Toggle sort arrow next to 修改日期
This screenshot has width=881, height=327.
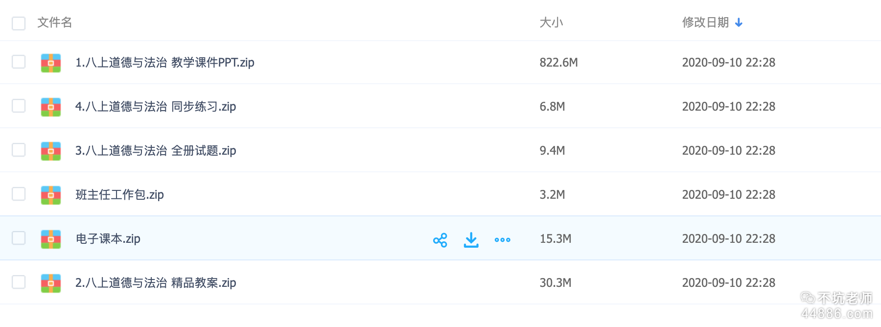tap(739, 23)
